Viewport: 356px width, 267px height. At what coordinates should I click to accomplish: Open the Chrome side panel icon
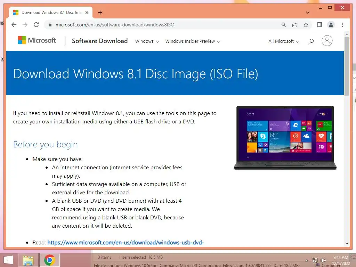(x=320, y=25)
